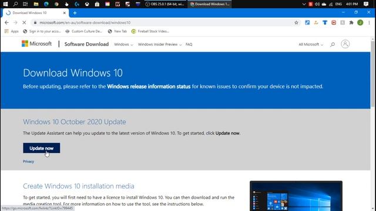
Task: Click the 'Download Windows 10' banner title
Action: (73, 73)
